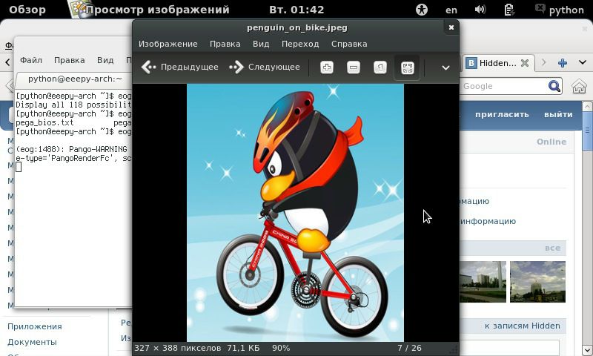The height and width of the screenshot is (356, 593).
Task: Set image to normal 1:1 size
Action: pyautogui.click(x=380, y=67)
